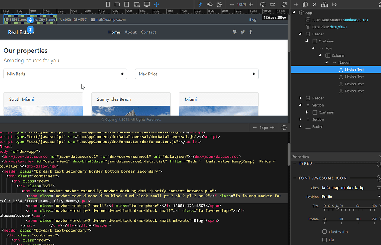This screenshot has height=245, width=381.
Task: Click the Twitter icon in page navbar
Action: tap(243, 32)
